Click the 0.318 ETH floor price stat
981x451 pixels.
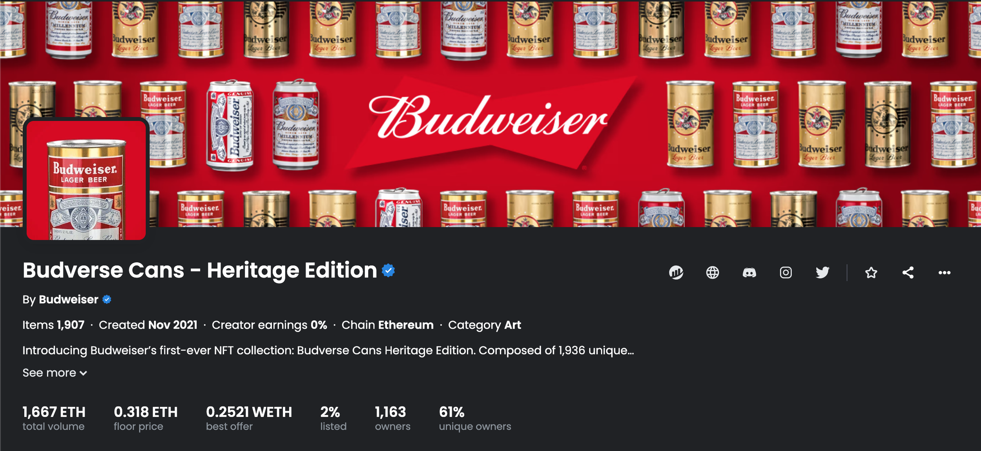(x=146, y=418)
